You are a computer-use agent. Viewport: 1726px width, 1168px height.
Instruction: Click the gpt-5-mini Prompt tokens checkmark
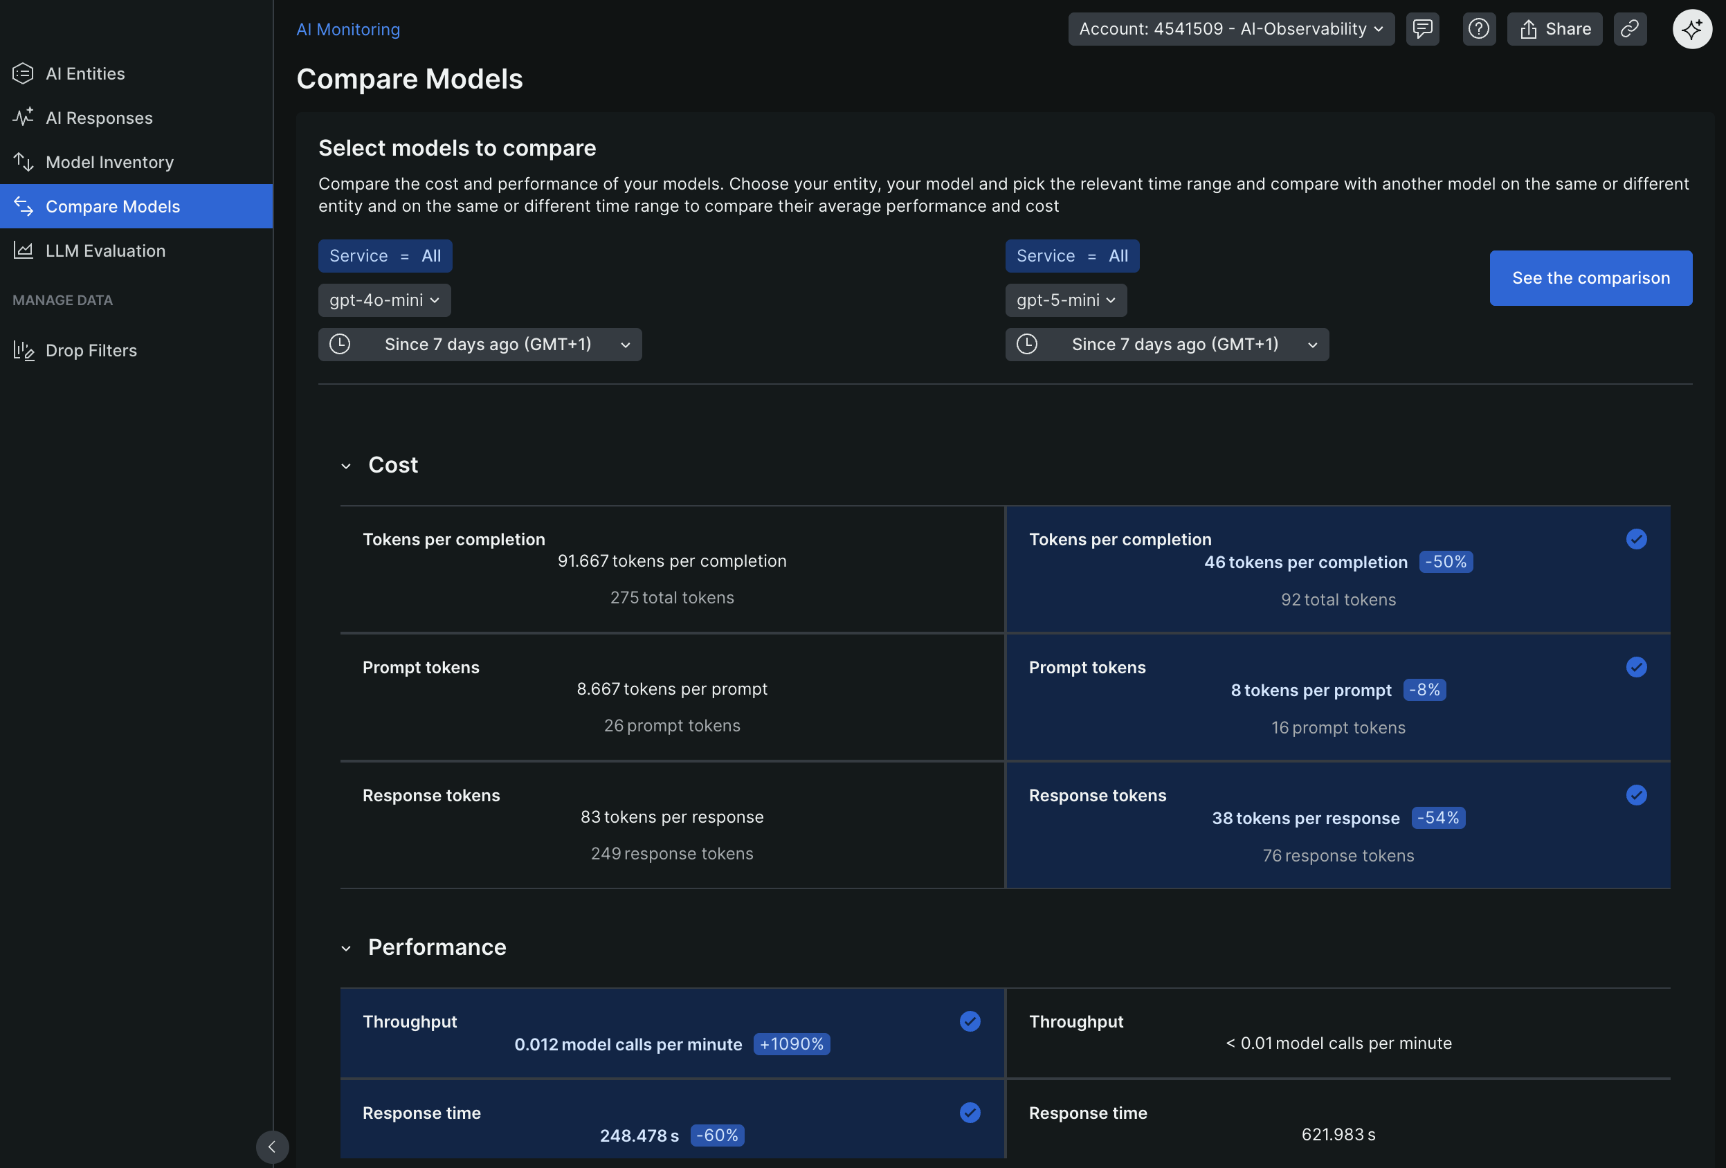pos(1635,667)
